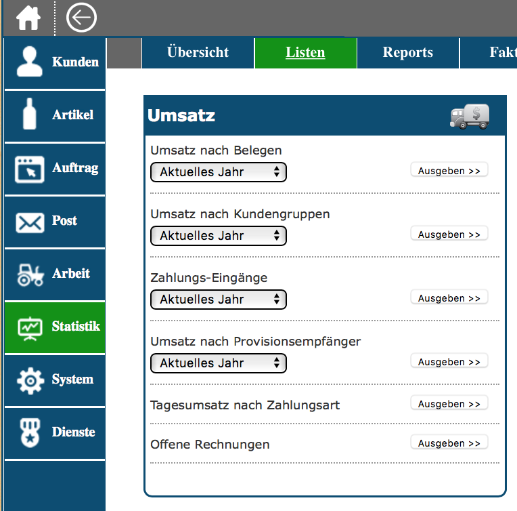
Task: Open Dienste via the medal icon
Action: (29, 432)
